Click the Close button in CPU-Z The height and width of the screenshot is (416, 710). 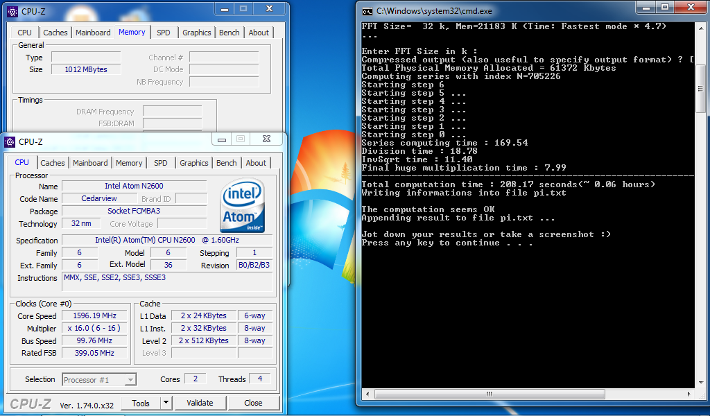pyautogui.click(x=253, y=403)
